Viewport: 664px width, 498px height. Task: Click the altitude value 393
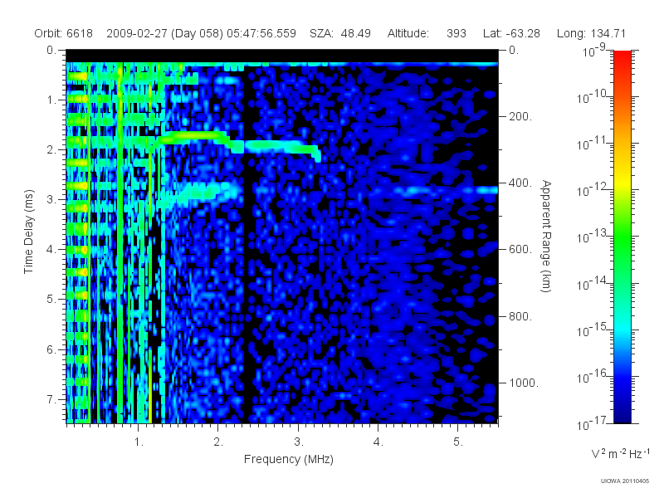(456, 33)
